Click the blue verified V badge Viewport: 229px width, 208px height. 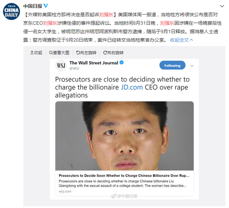[x=46, y=6]
